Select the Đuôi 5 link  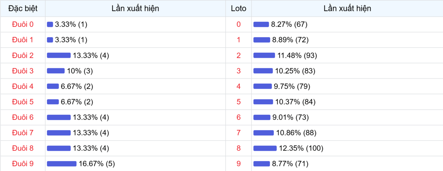[x=23, y=102]
